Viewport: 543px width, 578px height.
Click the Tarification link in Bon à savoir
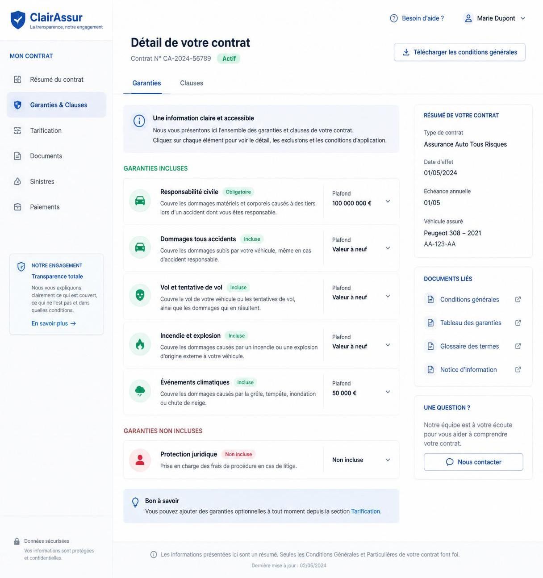coord(366,511)
